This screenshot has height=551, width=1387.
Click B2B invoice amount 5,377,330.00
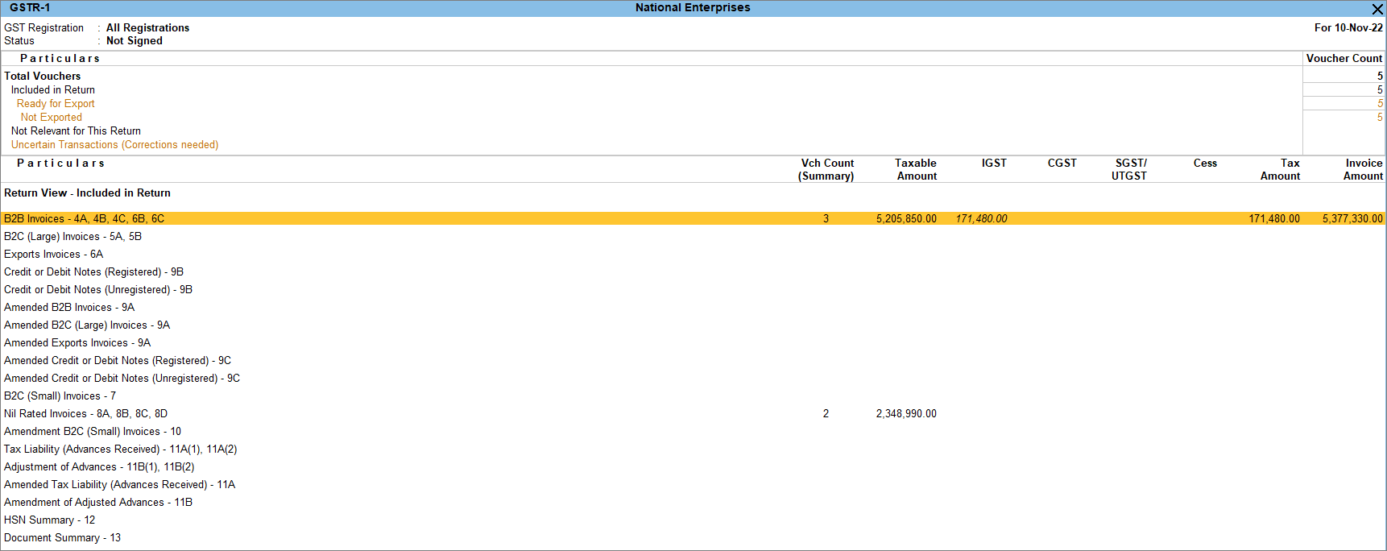pos(1352,218)
